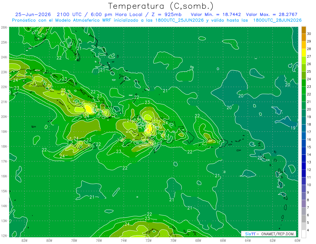Screen dimensions: 316x244
Task: Select the date text '25-Jun-2026'
Action: (33, 14)
